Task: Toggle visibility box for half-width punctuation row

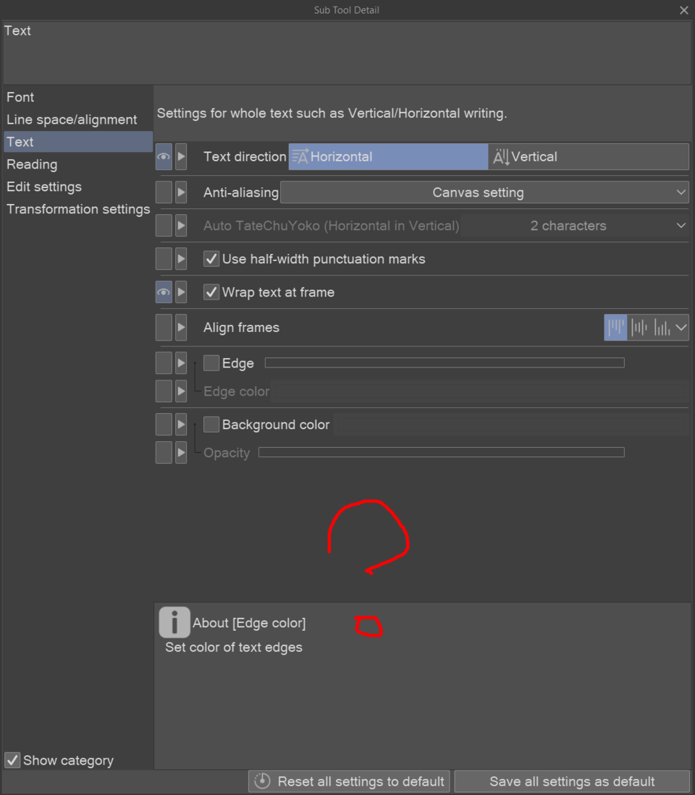Action: (164, 259)
